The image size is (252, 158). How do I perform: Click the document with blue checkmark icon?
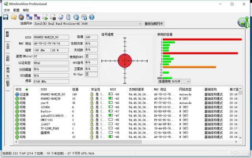[61, 17]
